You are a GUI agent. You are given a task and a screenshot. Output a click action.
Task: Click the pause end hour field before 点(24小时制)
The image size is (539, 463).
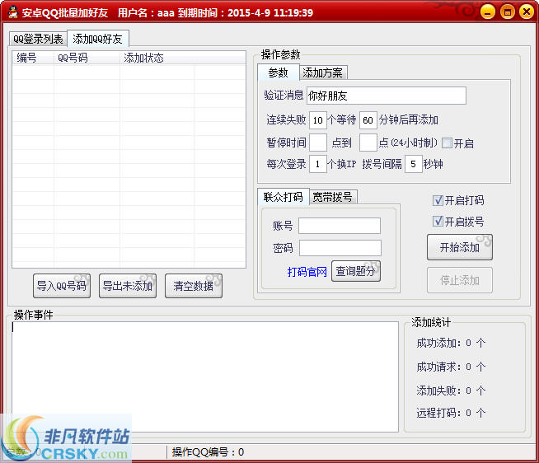coord(368,143)
